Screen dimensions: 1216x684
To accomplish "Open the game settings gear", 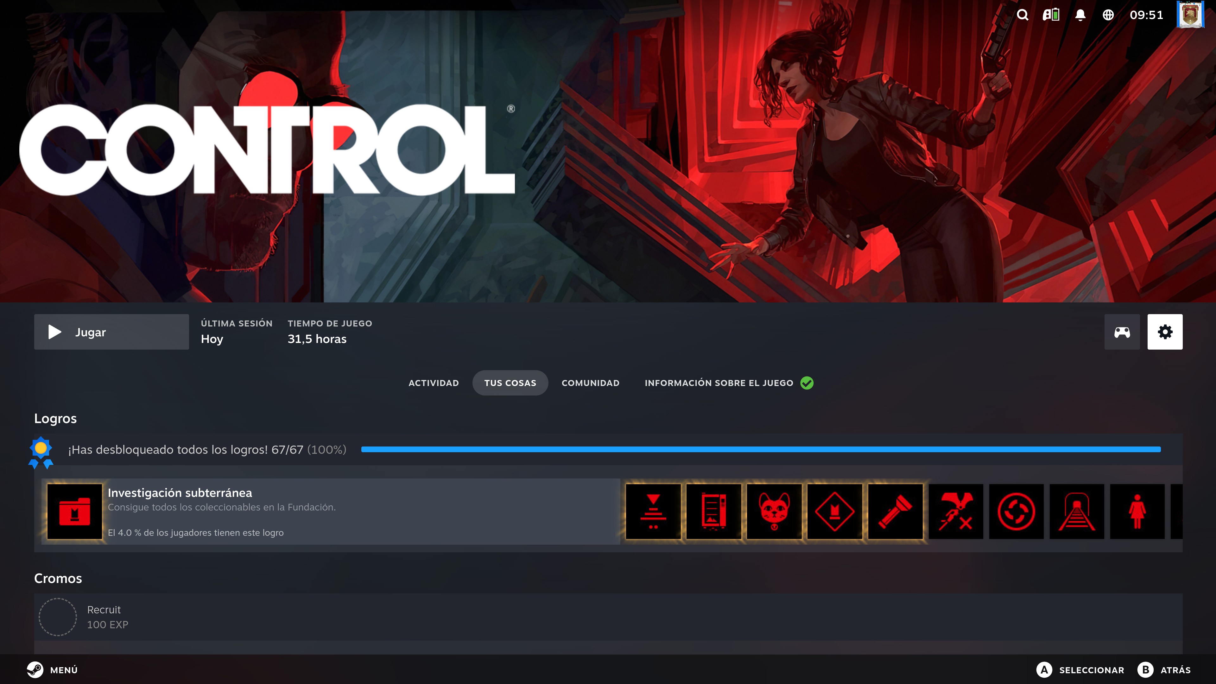I will click(1165, 332).
